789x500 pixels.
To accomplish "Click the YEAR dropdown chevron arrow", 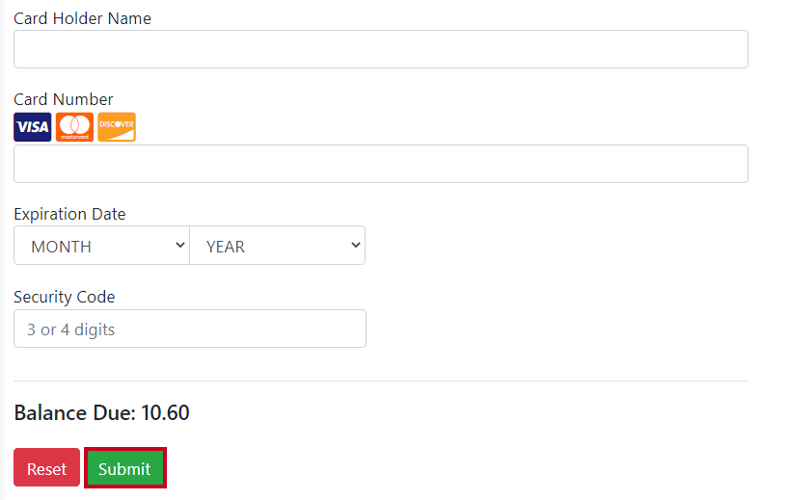I will coord(355,246).
